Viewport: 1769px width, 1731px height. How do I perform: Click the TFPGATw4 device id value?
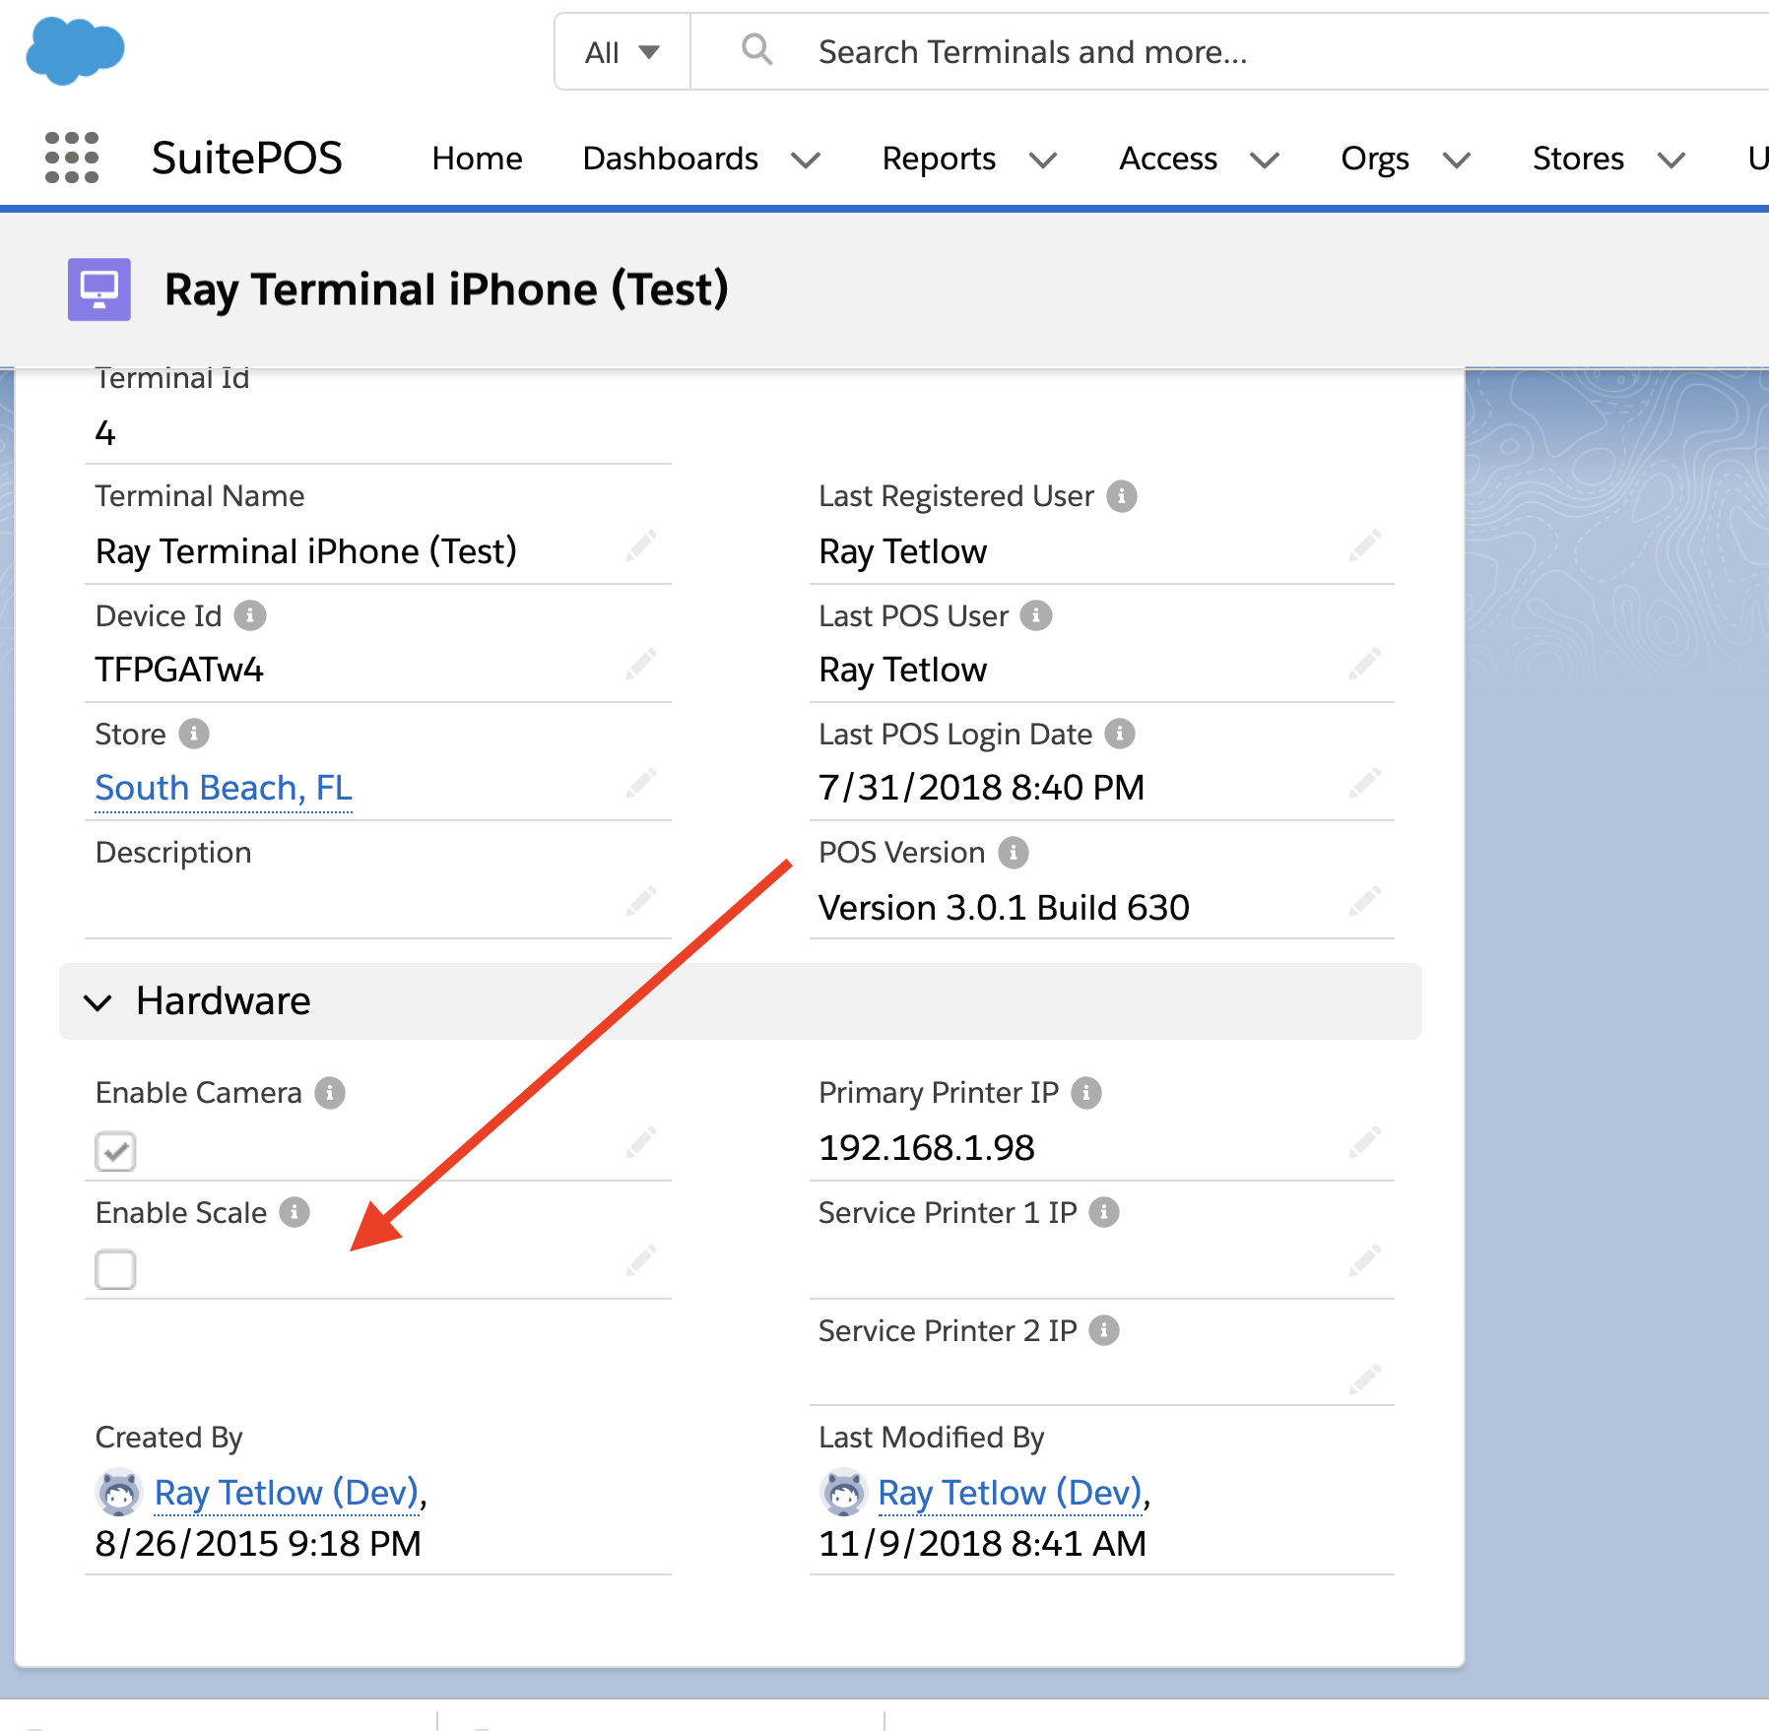point(179,670)
